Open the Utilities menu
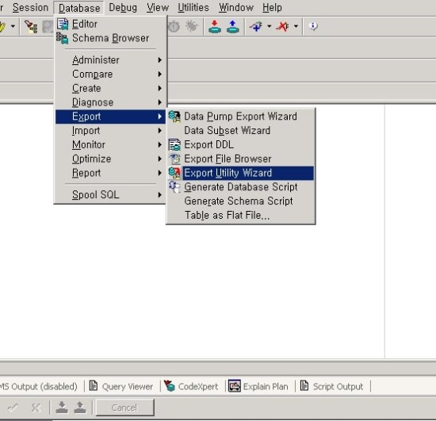The image size is (436, 421). pyautogui.click(x=193, y=7)
